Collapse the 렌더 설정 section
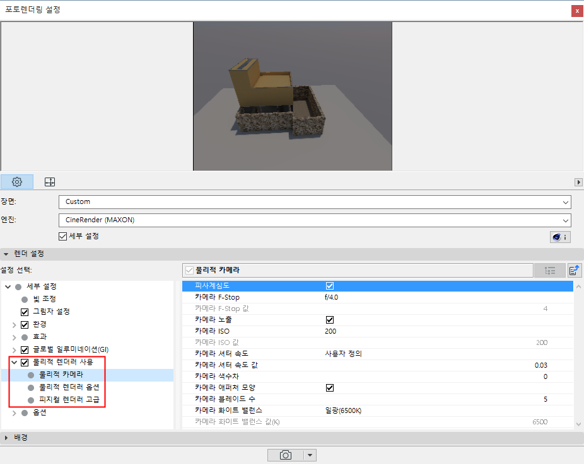 tap(6, 254)
